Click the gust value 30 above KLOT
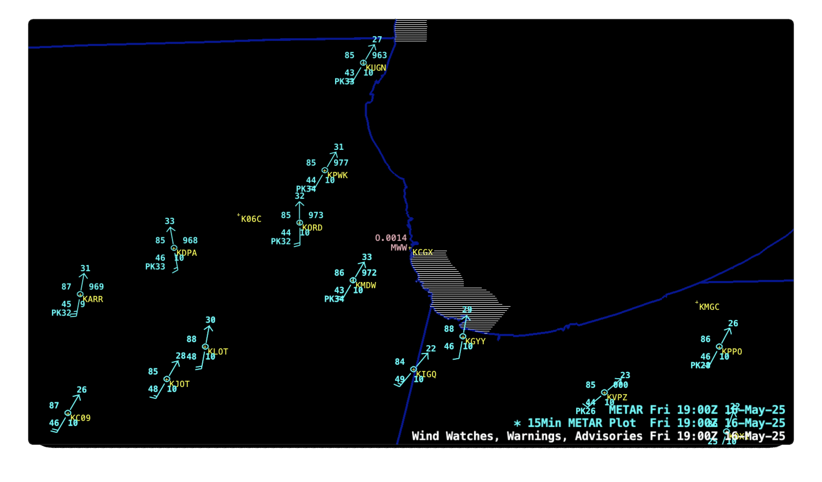Viewport: 822px width, 482px height. (210, 320)
